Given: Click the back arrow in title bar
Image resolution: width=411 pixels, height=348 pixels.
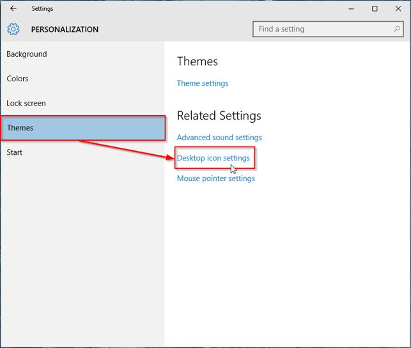Looking at the screenshot, I should pyautogui.click(x=13, y=9).
